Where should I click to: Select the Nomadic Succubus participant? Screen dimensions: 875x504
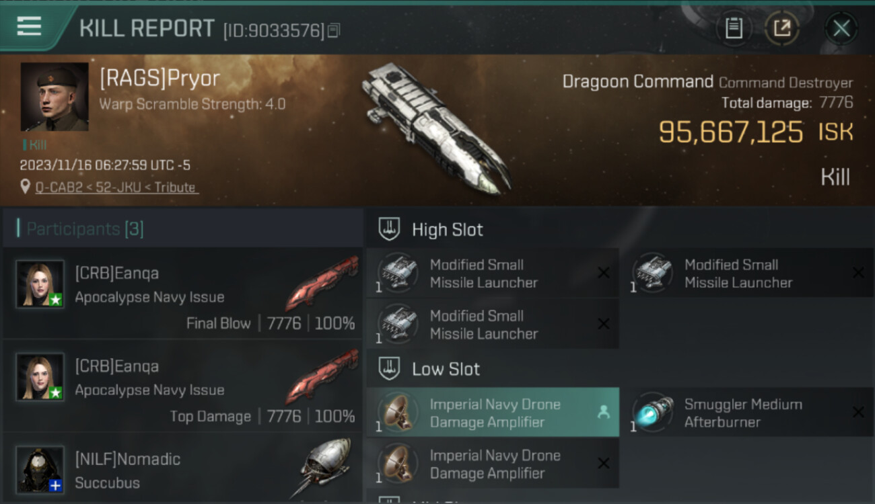pos(182,470)
